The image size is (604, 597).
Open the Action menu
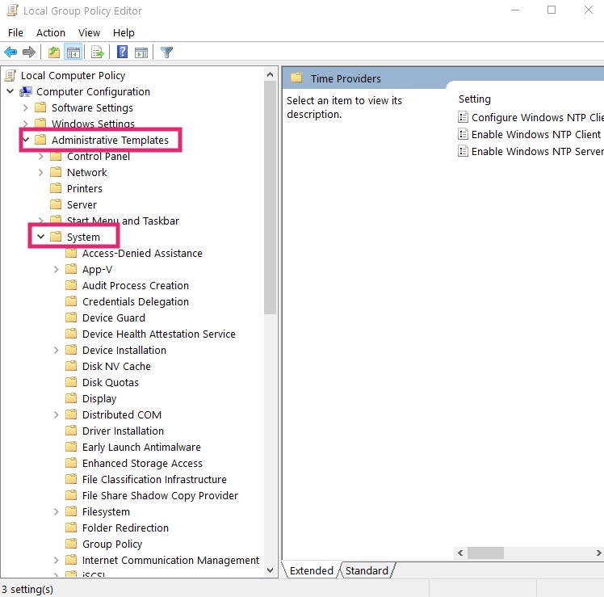[50, 33]
